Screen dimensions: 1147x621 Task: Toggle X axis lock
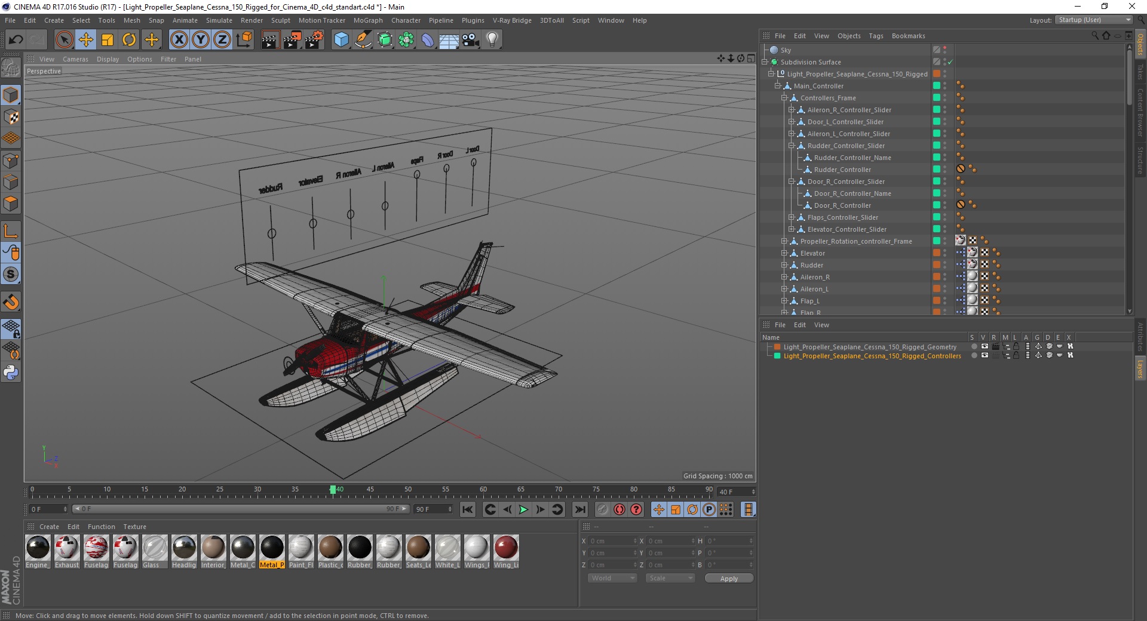pyautogui.click(x=179, y=40)
